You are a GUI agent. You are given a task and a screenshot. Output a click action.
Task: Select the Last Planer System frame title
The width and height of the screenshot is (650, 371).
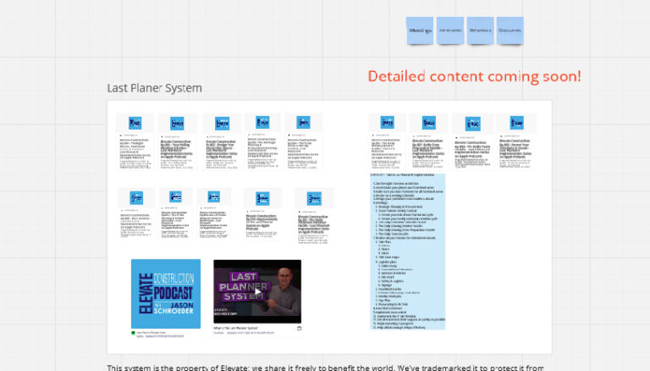[154, 88]
